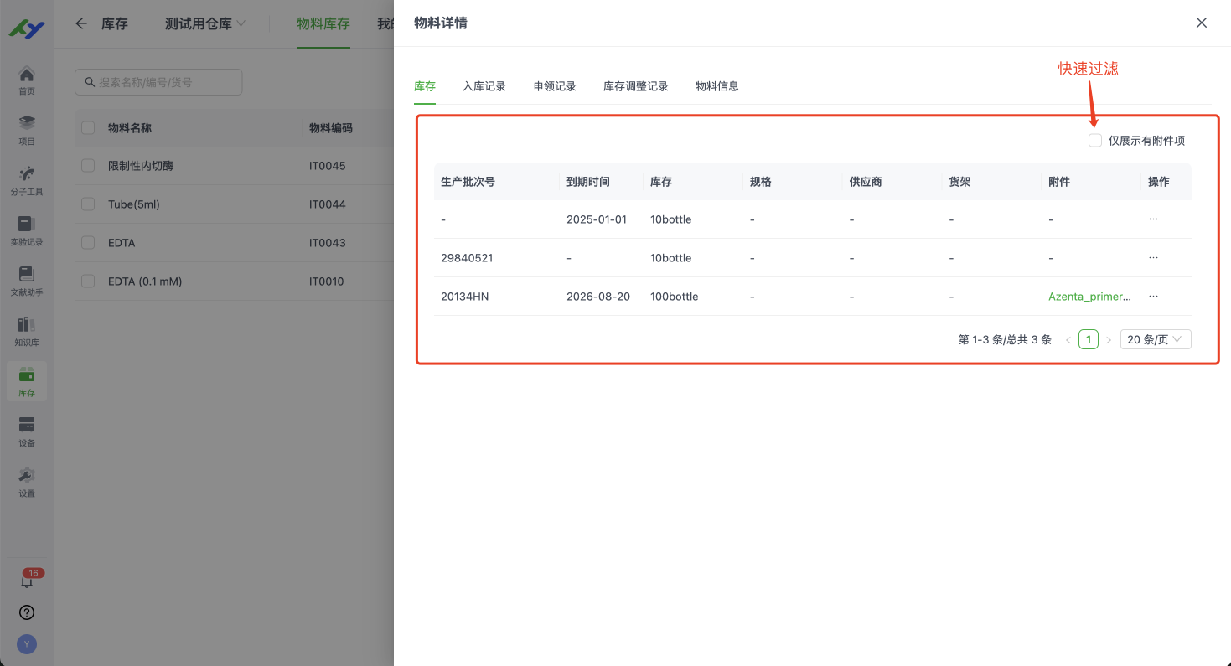This screenshot has width=1231, height=666.
Task: Open the 知识库 knowledge base panel
Action: [26, 331]
